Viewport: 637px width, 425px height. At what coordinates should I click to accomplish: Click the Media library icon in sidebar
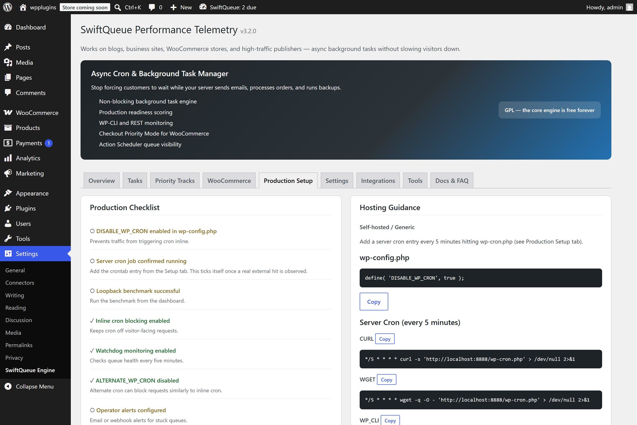[8, 62]
